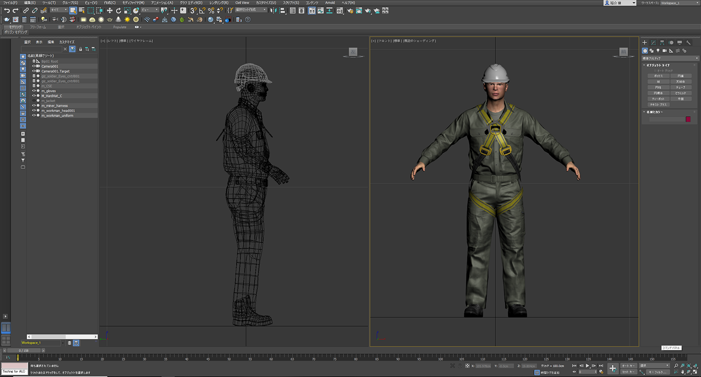The height and width of the screenshot is (377, 701).
Task: Click the object color swatch in 名前とカラー
Action: 688,119
